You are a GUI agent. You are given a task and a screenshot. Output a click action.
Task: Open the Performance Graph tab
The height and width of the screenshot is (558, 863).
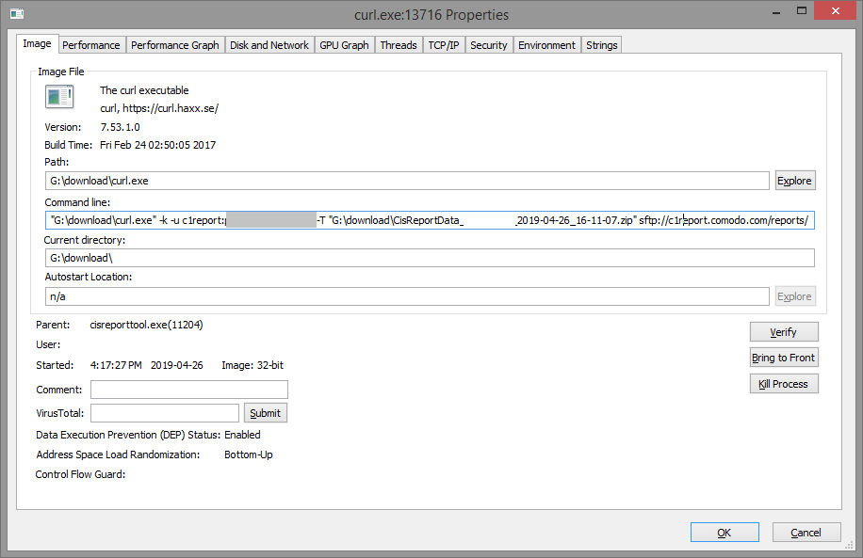(x=174, y=45)
